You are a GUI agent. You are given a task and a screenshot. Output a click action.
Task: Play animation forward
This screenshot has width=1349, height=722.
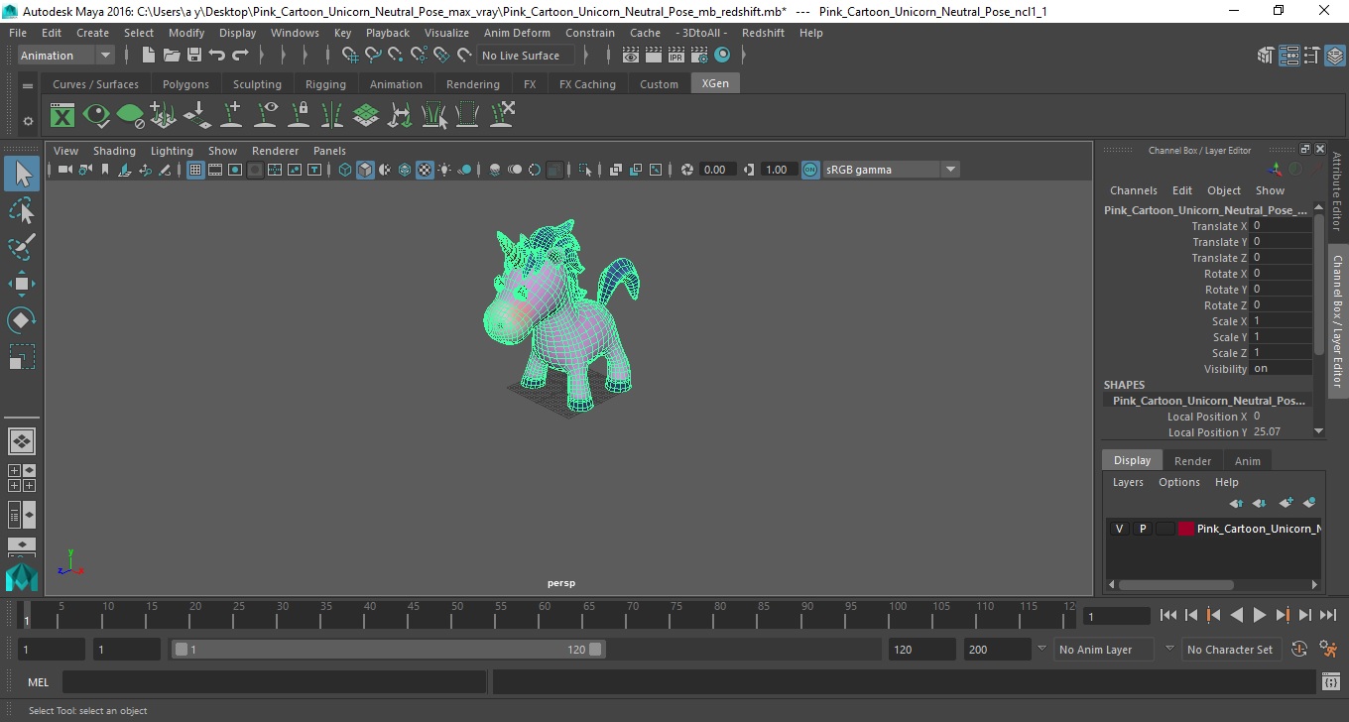[x=1259, y=615]
